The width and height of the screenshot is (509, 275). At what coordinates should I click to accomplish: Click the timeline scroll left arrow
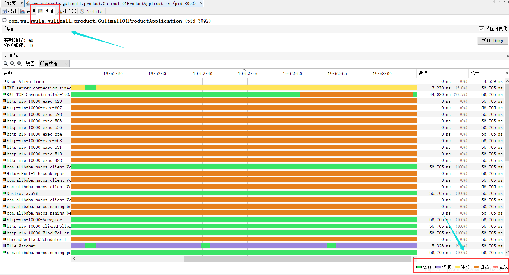(x=74, y=259)
